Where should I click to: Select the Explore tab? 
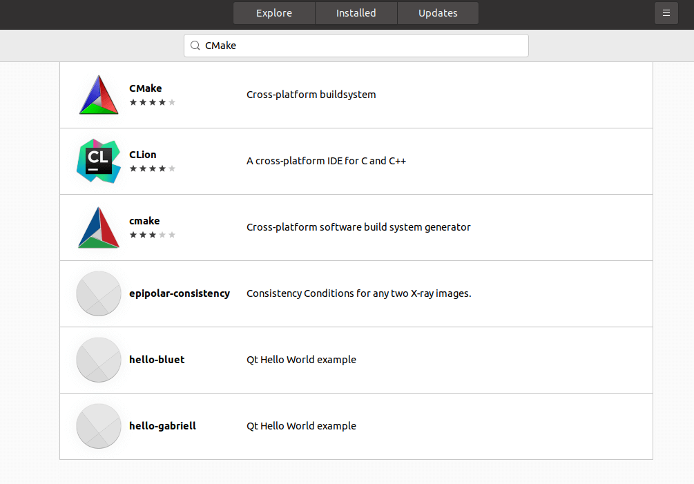pos(273,12)
